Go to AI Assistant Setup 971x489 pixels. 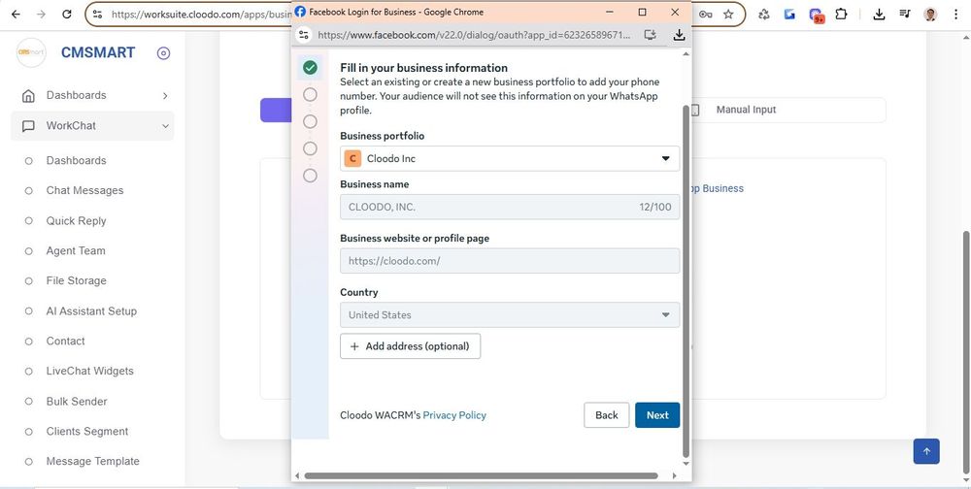[x=91, y=311]
